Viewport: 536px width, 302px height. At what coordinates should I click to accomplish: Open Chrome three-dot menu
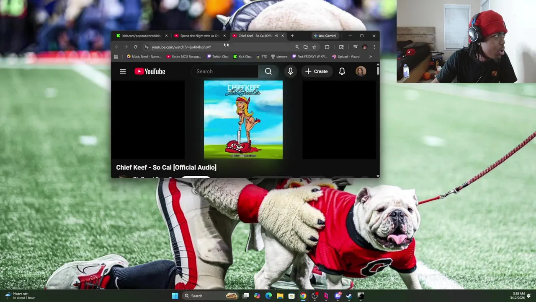pos(374,47)
